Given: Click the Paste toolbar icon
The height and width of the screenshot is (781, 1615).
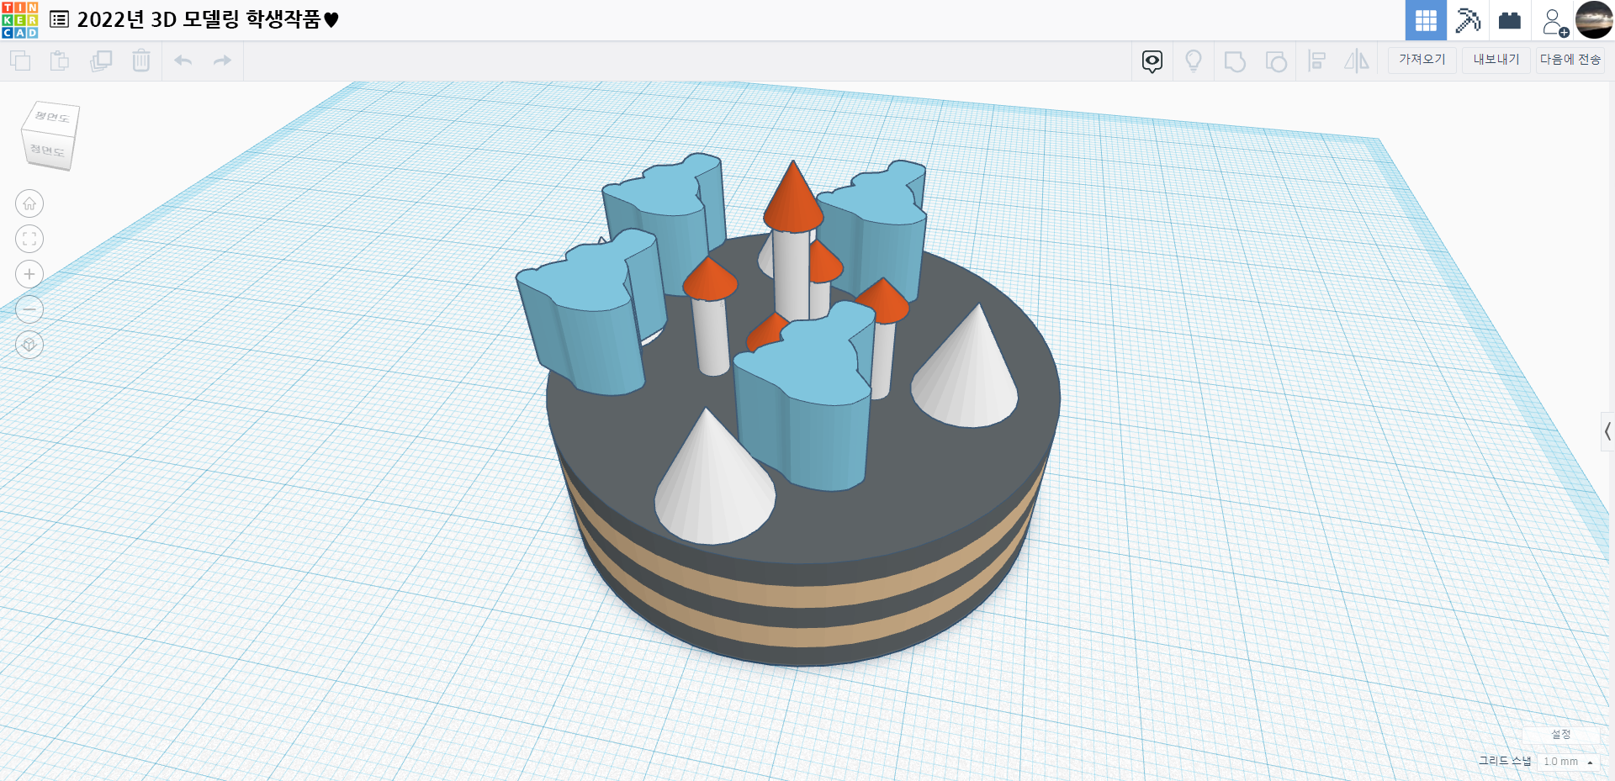Looking at the screenshot, I should pos(60,61).
